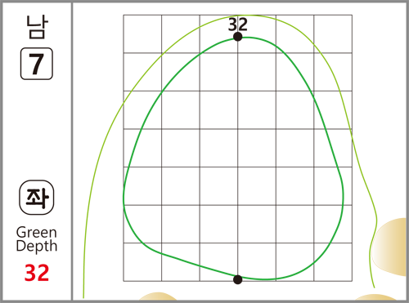Click the 남 course label

coord(37,27)
